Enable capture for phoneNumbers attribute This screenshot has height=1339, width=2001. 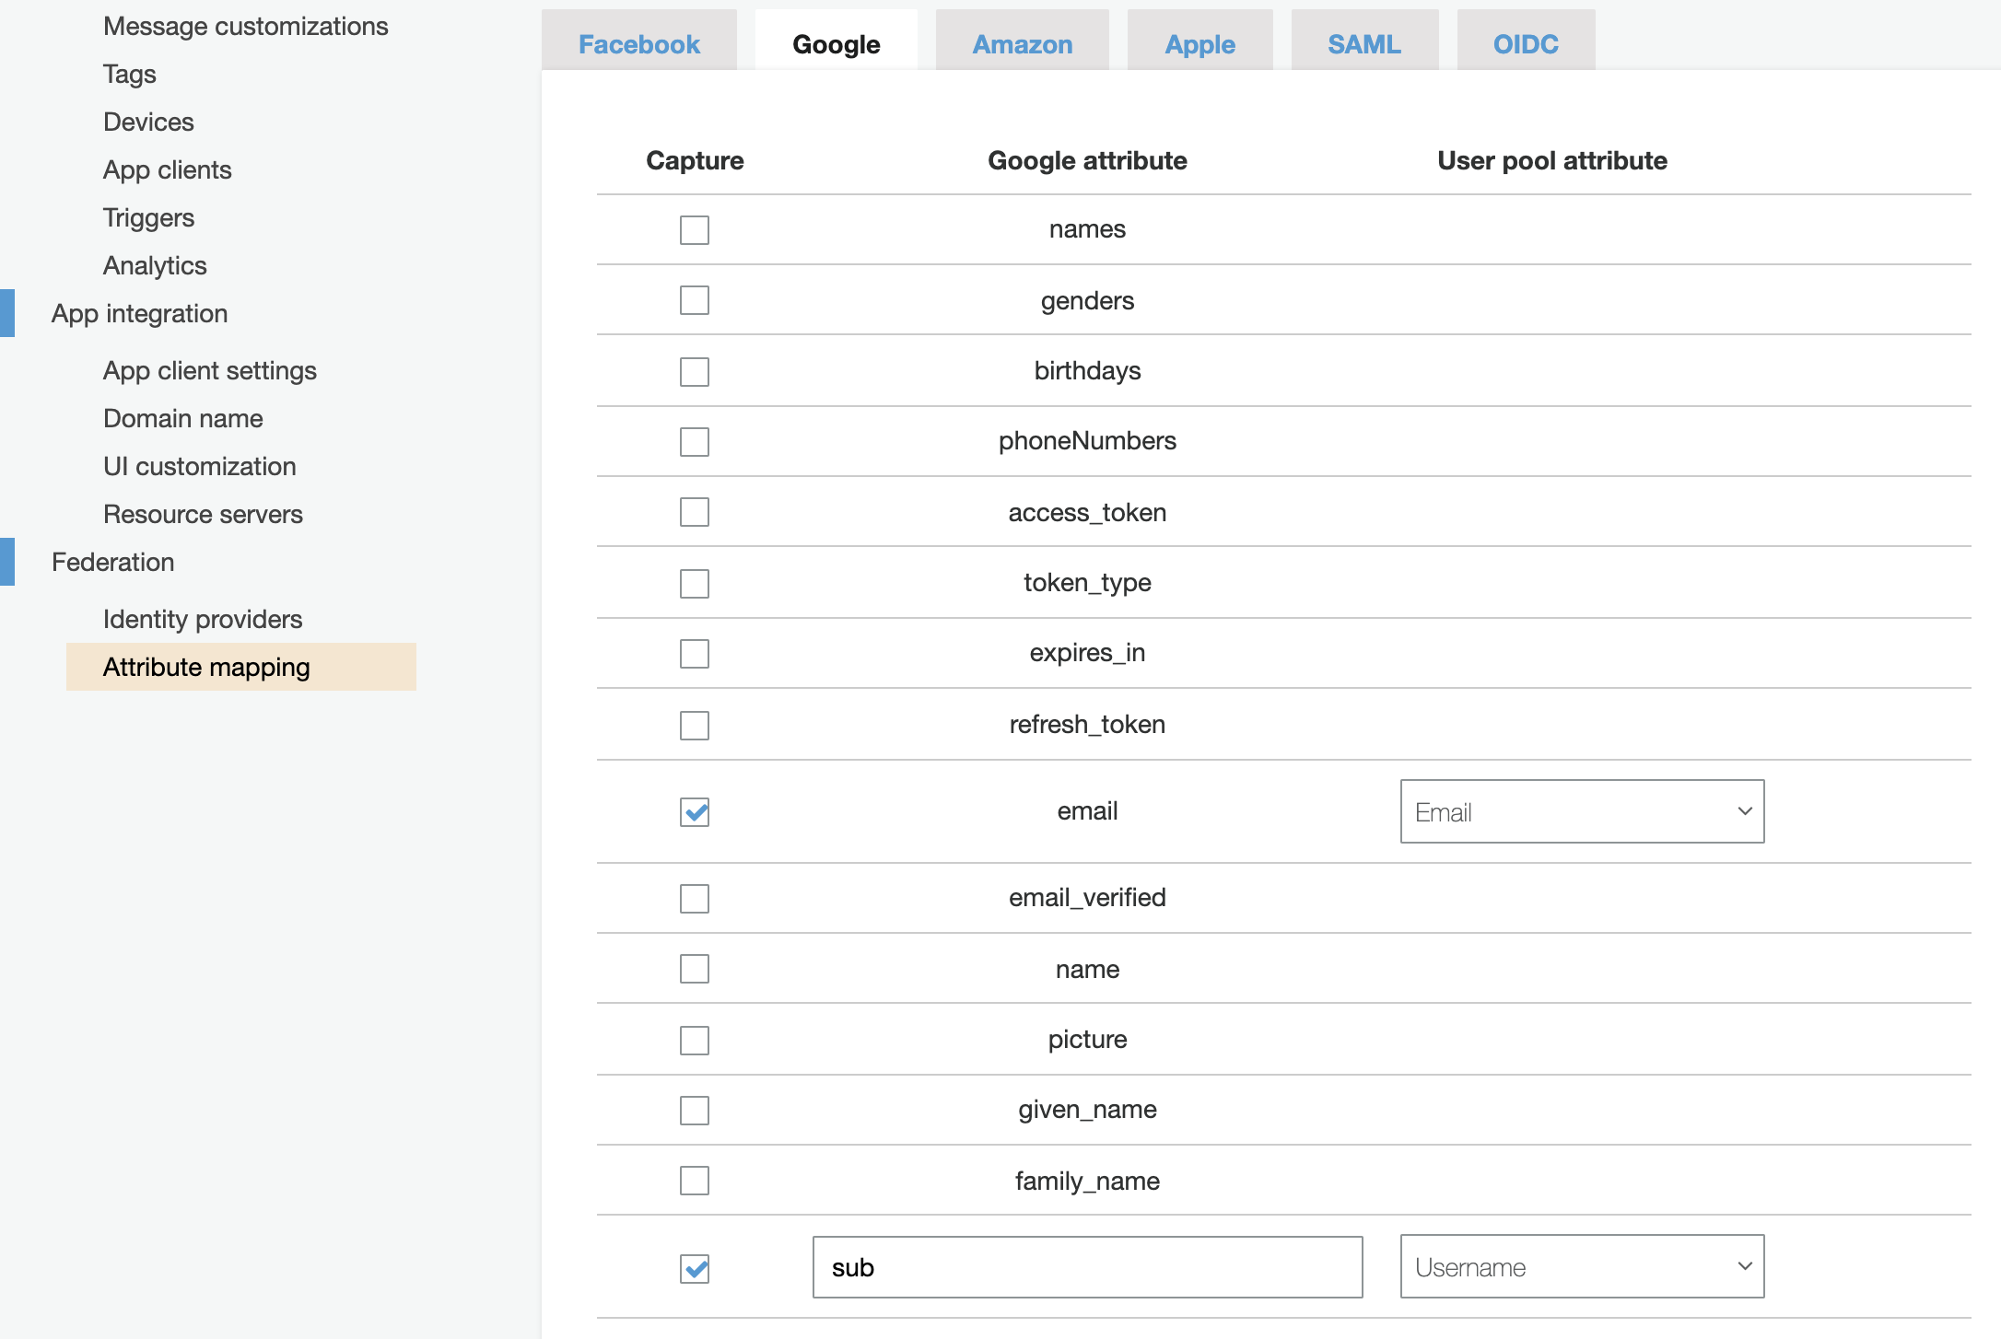(x=694, y=442)
